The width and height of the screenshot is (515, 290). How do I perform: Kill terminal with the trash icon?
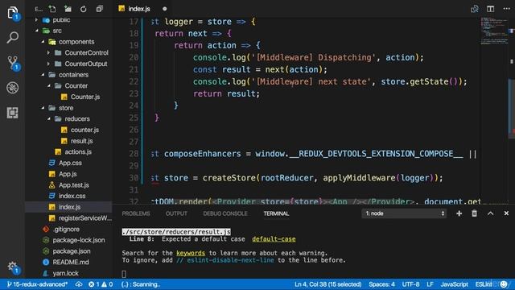tap(474, 213)
